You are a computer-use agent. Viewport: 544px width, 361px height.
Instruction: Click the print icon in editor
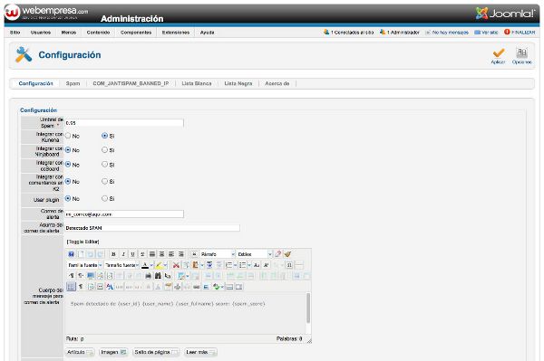click(148, 276)
